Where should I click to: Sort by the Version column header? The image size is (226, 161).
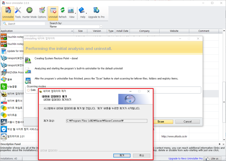click(97, 31)
